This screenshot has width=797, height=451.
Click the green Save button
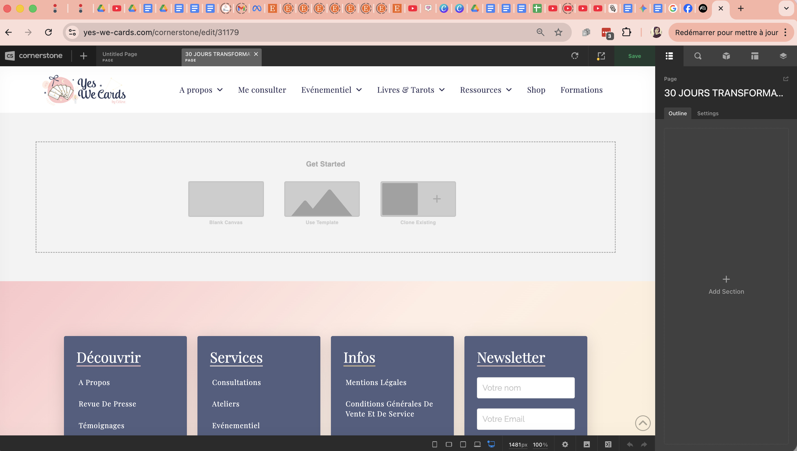(x=634, y=56)
